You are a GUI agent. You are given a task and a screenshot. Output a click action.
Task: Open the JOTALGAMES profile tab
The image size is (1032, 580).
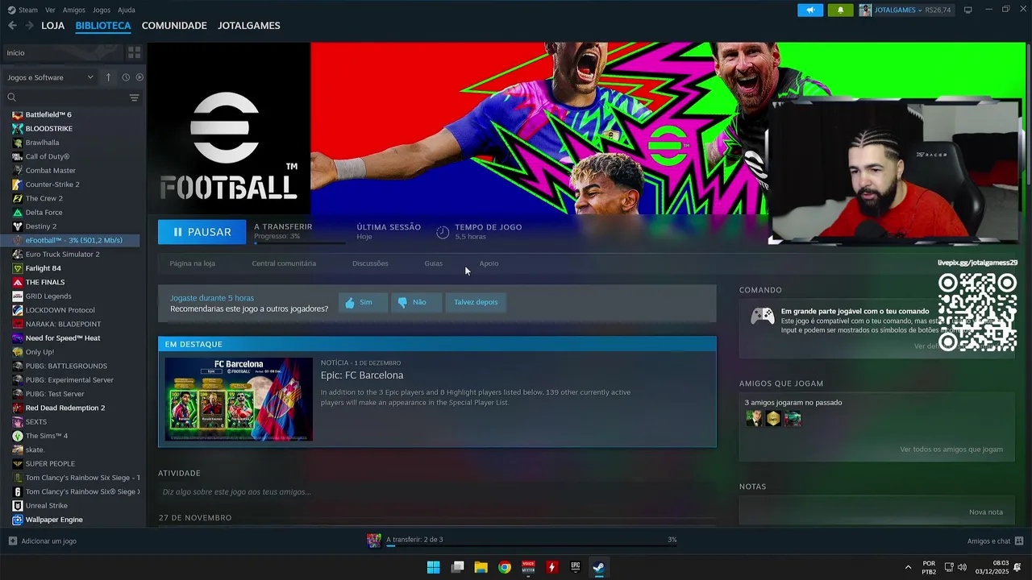coord(249,26)
